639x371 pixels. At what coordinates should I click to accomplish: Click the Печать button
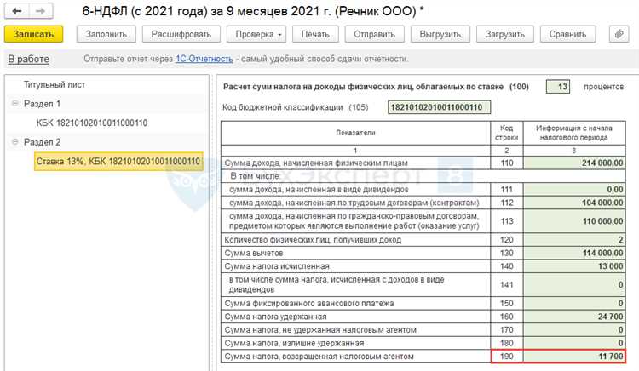tap(315, 34)
